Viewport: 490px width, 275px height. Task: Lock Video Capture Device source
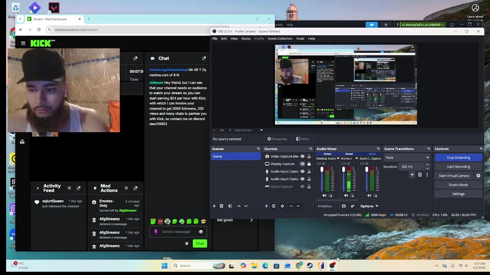[309, 156]
